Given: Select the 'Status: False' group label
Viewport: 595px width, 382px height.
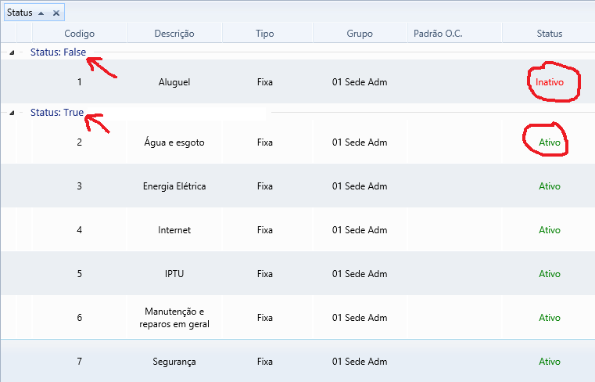Looking at the screenshot, I should click(58, 52).
